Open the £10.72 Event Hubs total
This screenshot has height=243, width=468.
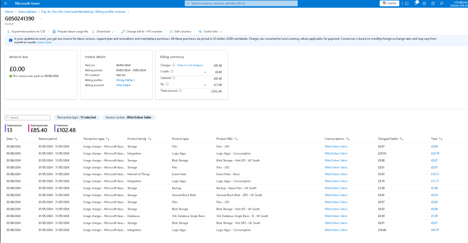point(435,174)
